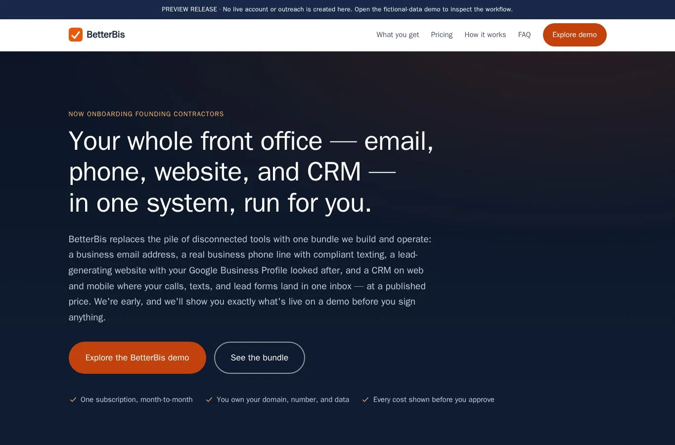Click the 'Your whole front office' headline

coord(251,172)
